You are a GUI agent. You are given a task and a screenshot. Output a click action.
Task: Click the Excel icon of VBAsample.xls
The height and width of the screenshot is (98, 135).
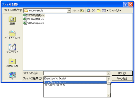click(25, 23)
